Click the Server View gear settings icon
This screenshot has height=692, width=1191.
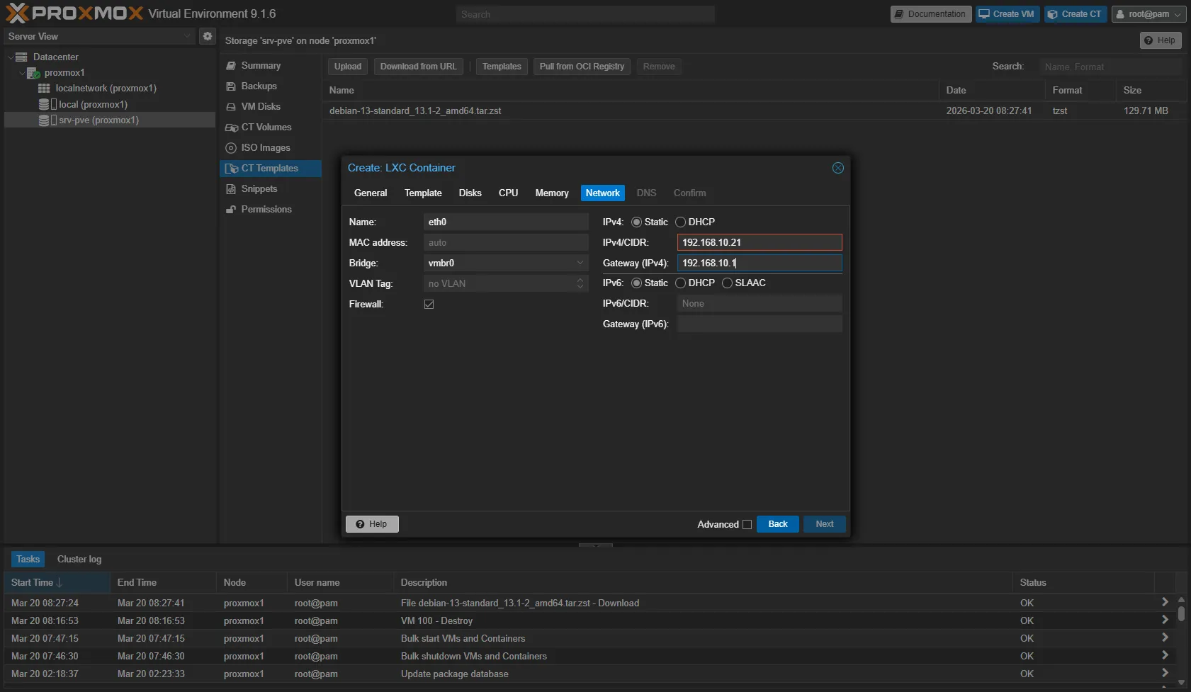click(x=207, y=36)
